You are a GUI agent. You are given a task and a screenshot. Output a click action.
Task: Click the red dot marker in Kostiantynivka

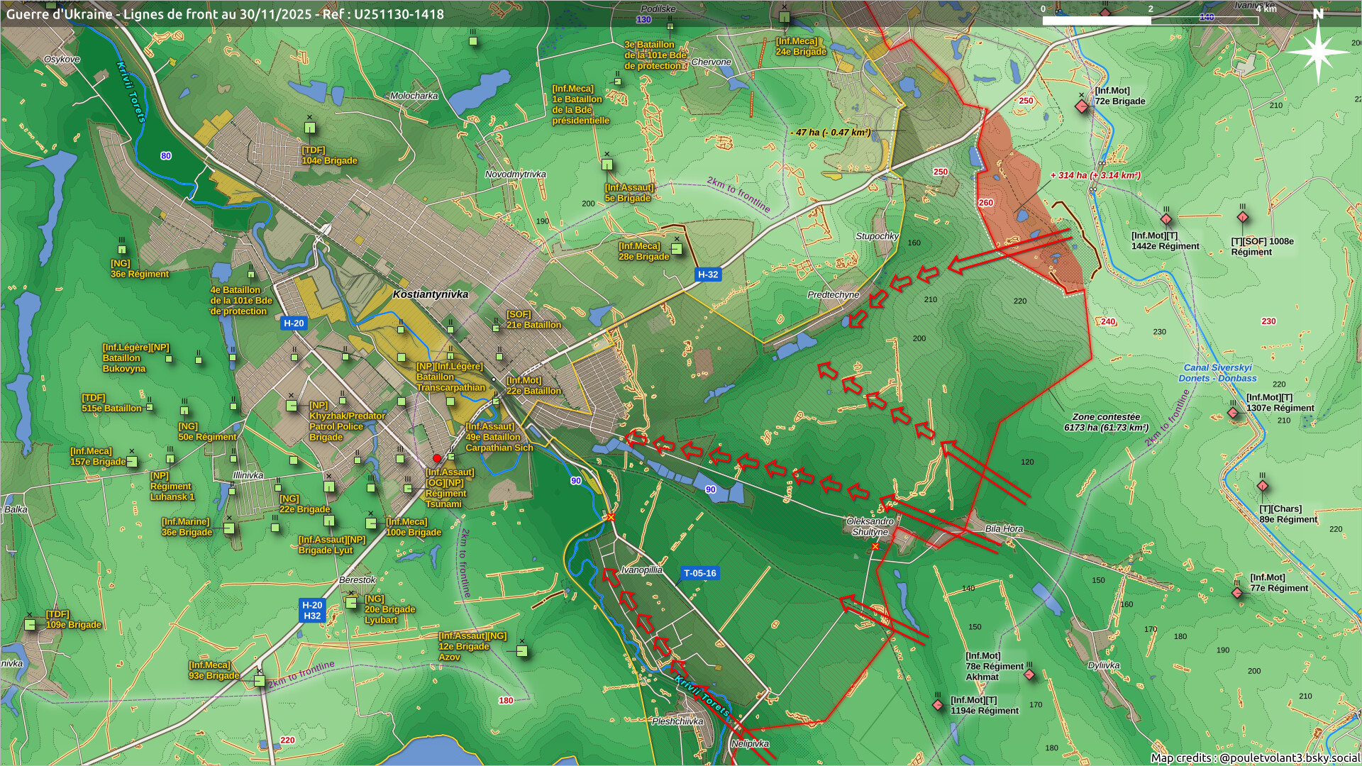(437, 458)
